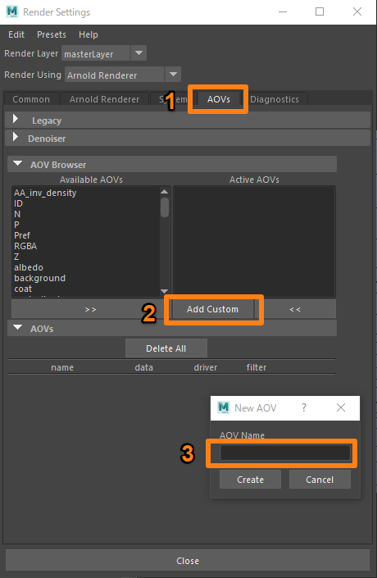Click the >> button to activate AOV

coord(90,309)
